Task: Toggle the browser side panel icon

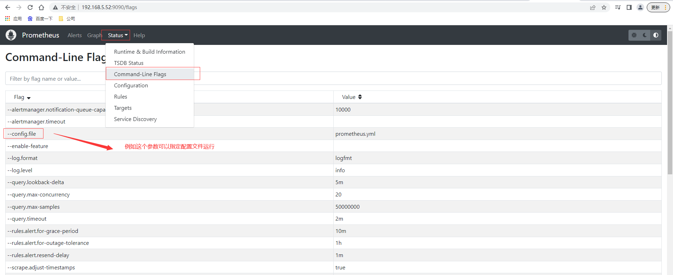Action: tap(629, 7)
